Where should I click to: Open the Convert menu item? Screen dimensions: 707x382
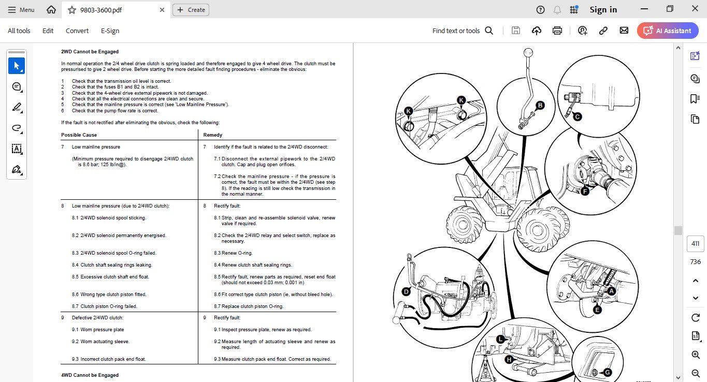pos(77,31)
